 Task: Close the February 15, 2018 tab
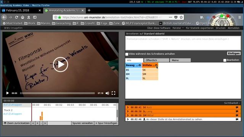point(40,10)
